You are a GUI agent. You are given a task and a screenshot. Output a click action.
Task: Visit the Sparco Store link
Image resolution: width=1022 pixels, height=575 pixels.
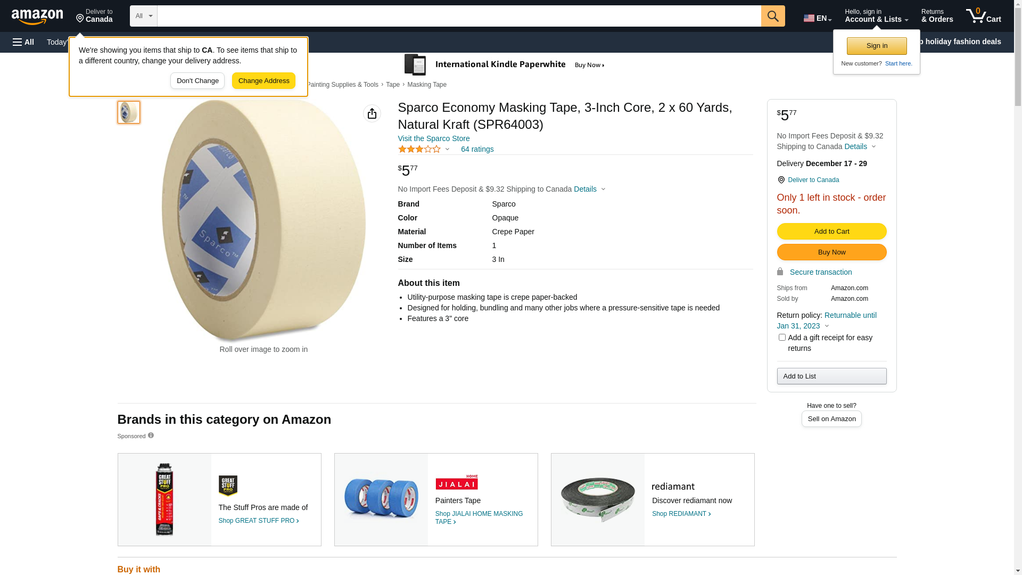[434, 138]
